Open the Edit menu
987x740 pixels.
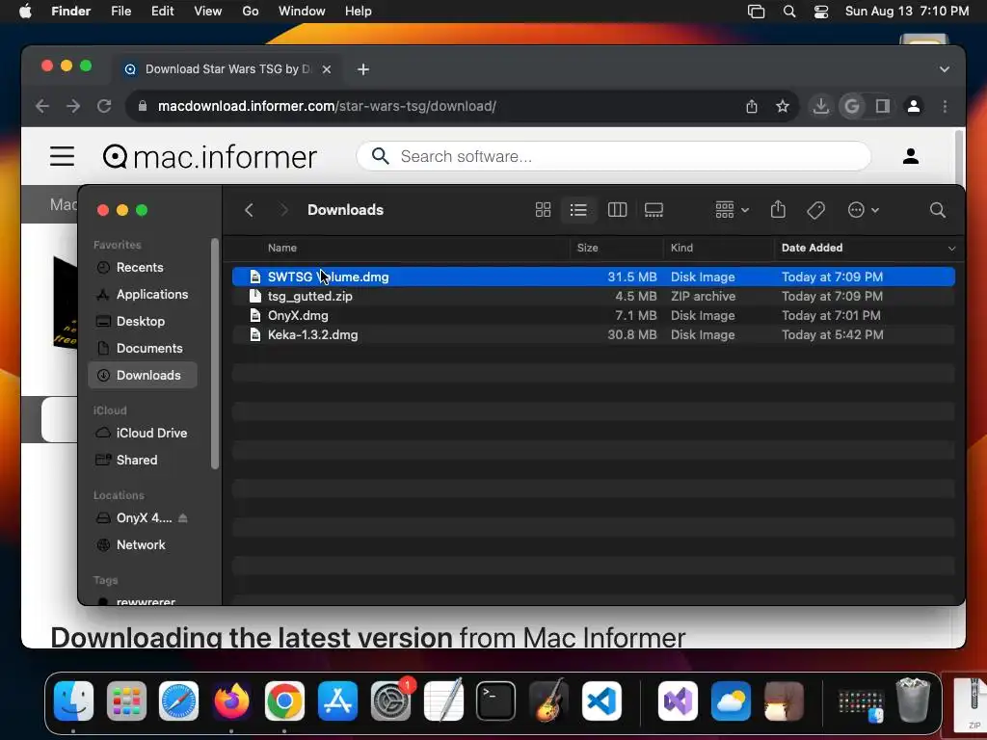click(x=162, y=12)
